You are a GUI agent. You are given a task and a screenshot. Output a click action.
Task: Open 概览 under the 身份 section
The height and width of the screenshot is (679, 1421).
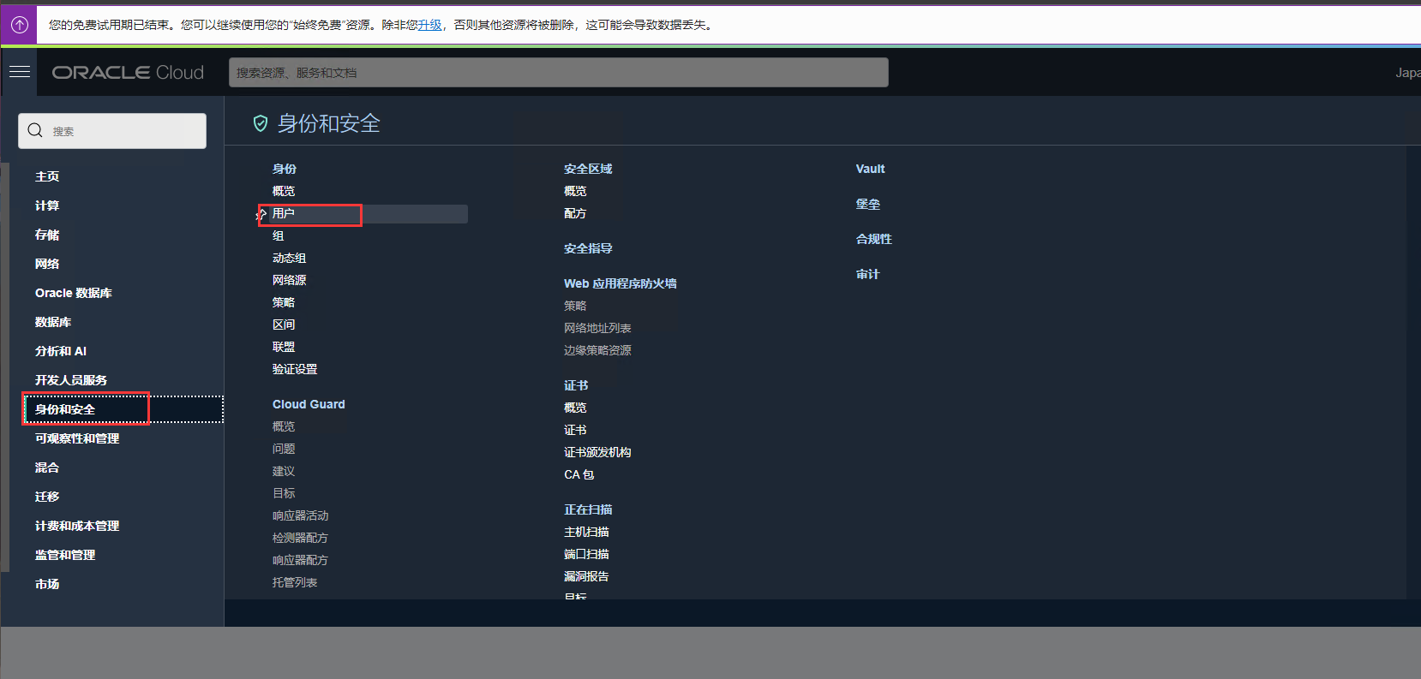click(284, 191)
